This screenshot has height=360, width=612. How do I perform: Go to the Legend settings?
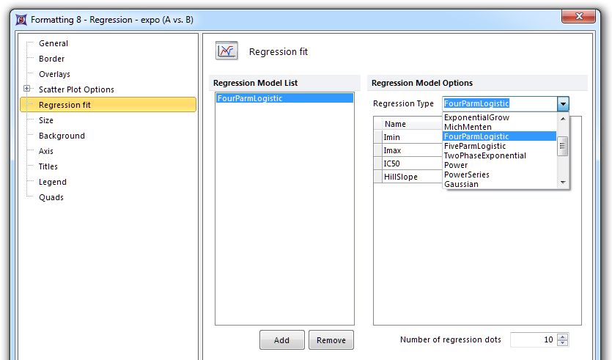point(52,182)
